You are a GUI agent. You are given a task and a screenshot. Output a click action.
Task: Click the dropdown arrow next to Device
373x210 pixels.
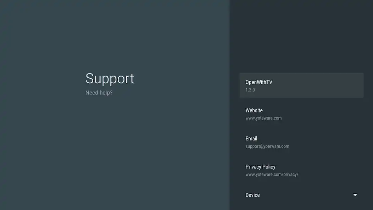355,195
